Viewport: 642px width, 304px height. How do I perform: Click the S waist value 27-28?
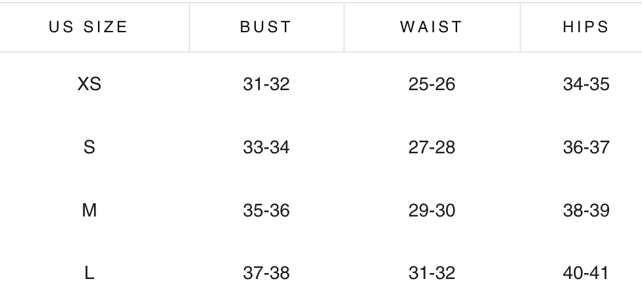click(432, 147)
